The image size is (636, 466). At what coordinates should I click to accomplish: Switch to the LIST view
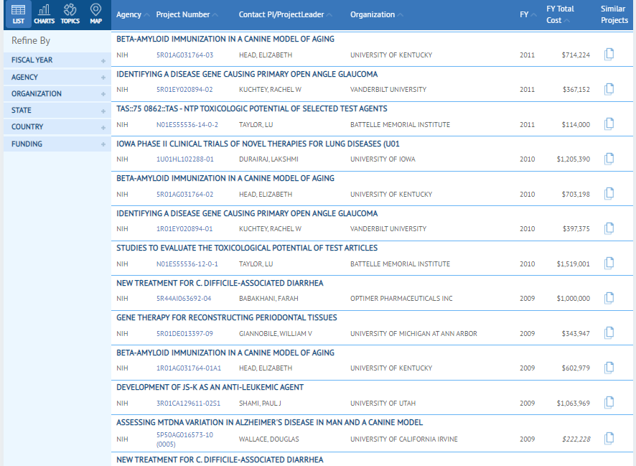click(x=18, y=14)
